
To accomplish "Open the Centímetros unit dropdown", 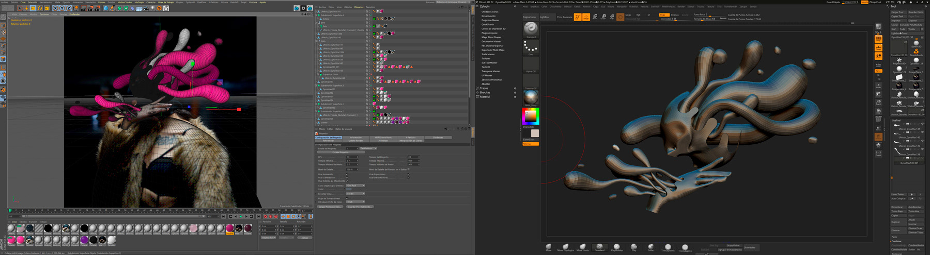I will click(368, 148).
